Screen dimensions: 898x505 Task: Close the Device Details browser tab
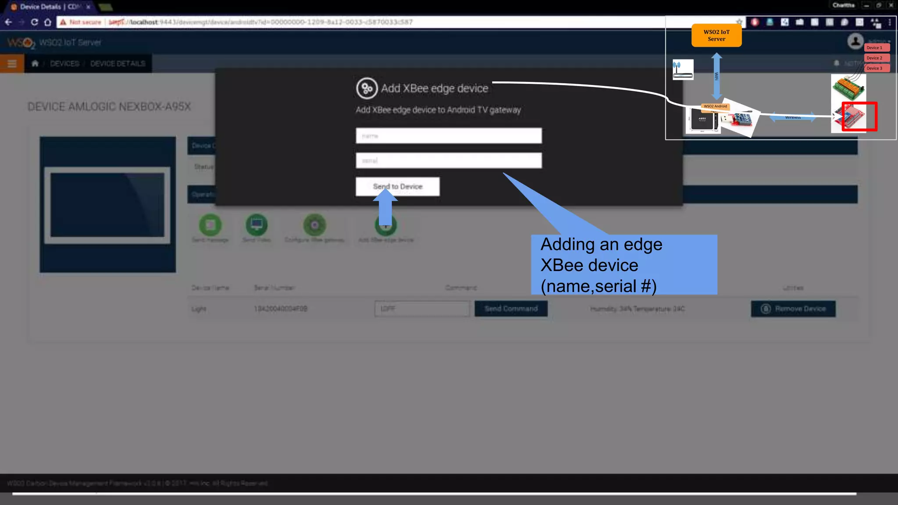coord(88,7)
